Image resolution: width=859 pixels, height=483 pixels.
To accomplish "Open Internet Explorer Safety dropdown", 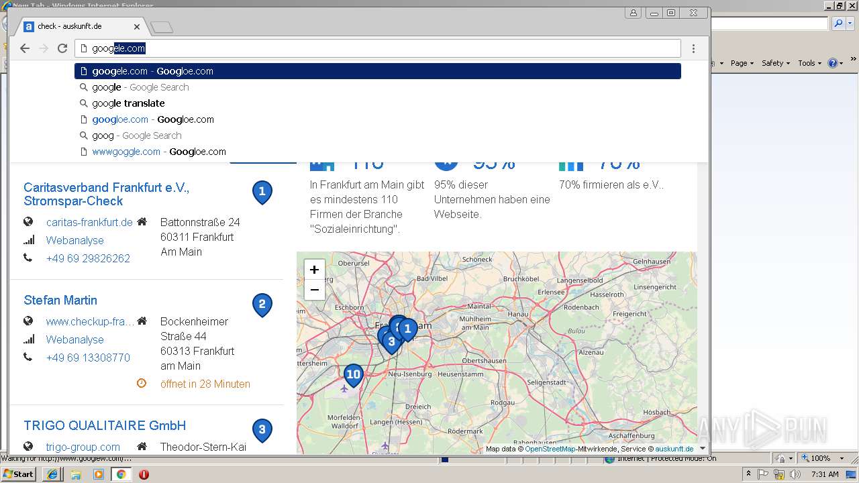I will (776, 63).
